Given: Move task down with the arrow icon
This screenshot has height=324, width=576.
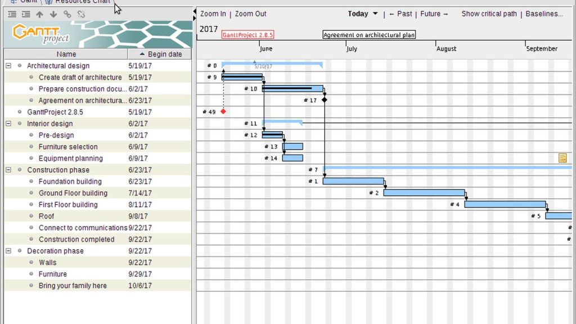Looking at the screenshot, I should coord(53,14).
